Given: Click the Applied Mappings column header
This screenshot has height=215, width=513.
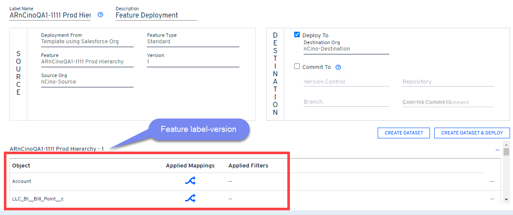Looking at the screenshot, I should tap(190, 166).
